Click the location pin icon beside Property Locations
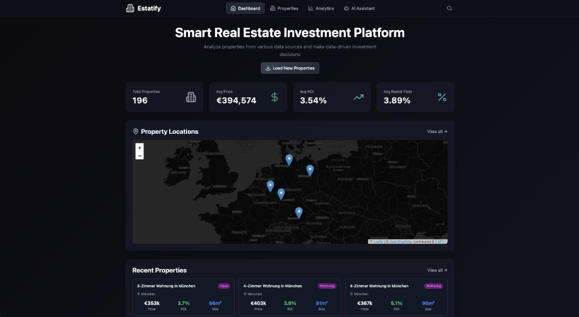The height and width of the screenshot is (317, 579). [136, 131]
